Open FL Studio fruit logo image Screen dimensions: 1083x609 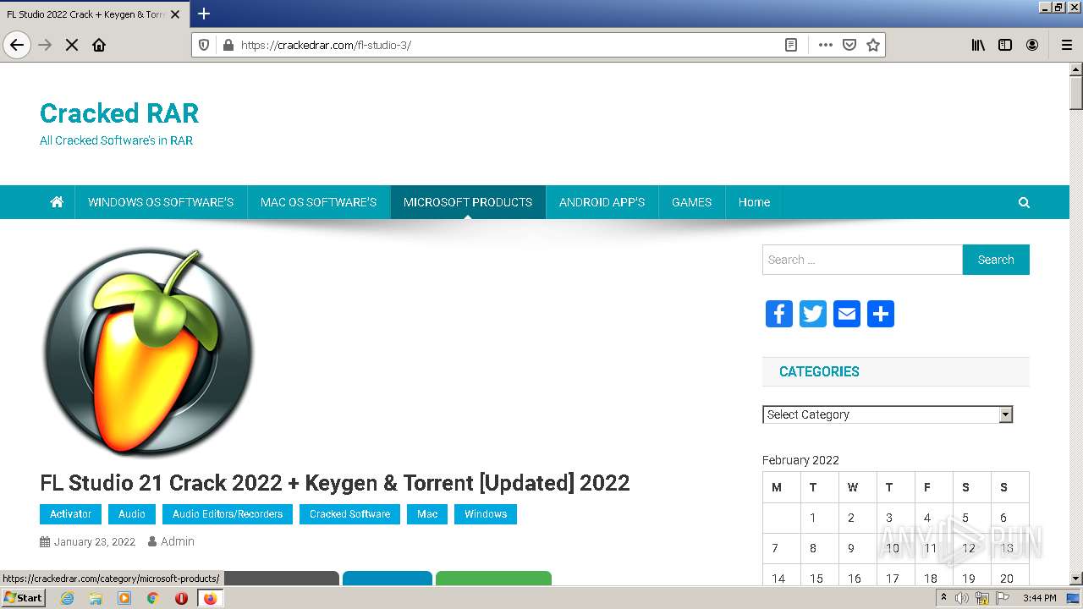[148, 352]
